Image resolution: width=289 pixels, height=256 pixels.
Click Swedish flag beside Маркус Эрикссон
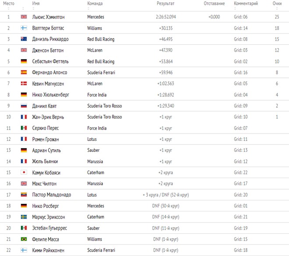24,217
